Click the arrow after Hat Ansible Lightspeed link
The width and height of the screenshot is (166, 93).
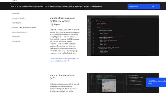click(68, 61)
